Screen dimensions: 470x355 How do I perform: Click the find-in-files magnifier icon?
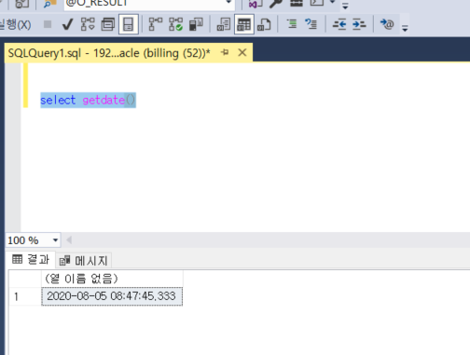tap(49, 3)
